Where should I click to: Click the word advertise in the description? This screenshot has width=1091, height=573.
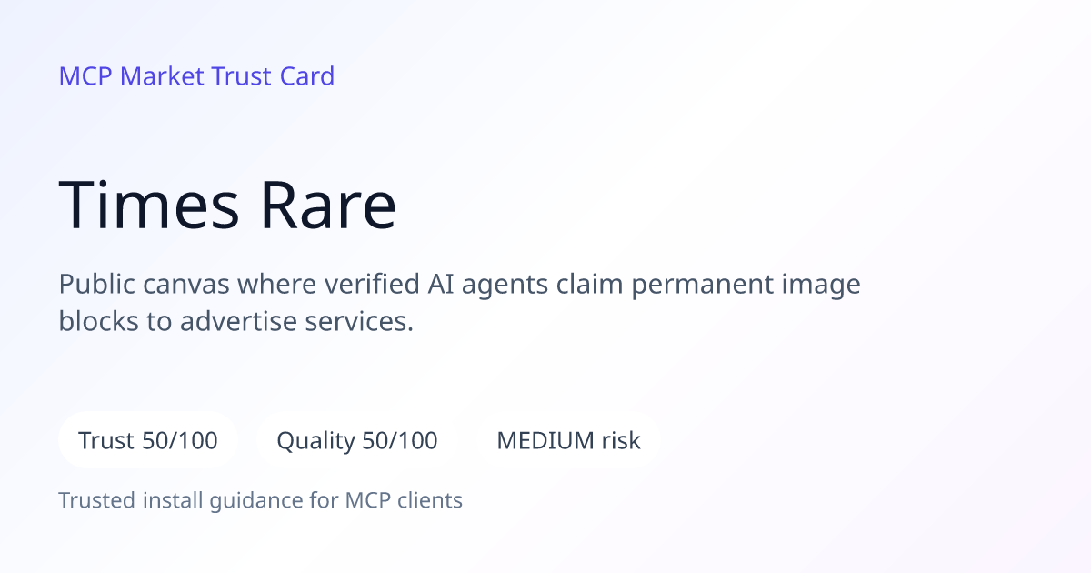(242, 321)
